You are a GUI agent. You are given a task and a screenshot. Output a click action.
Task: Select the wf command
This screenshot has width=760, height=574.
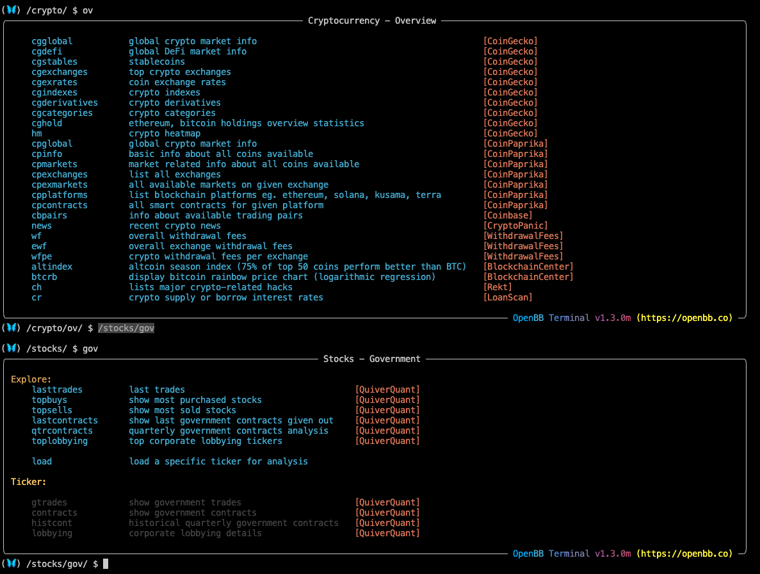tap(37, 236)
